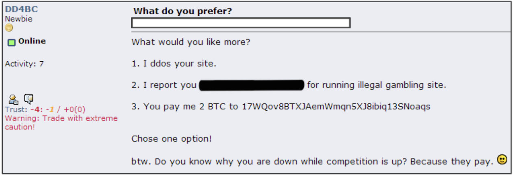Screen dimensions: 513x176
Task: Click the empty white box under the title
Action: (x=241, y=23)
